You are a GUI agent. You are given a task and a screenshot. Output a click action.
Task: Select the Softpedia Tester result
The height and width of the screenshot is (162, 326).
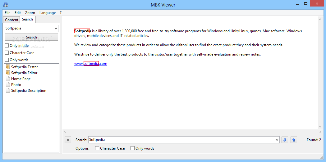(x=24, y=67)
